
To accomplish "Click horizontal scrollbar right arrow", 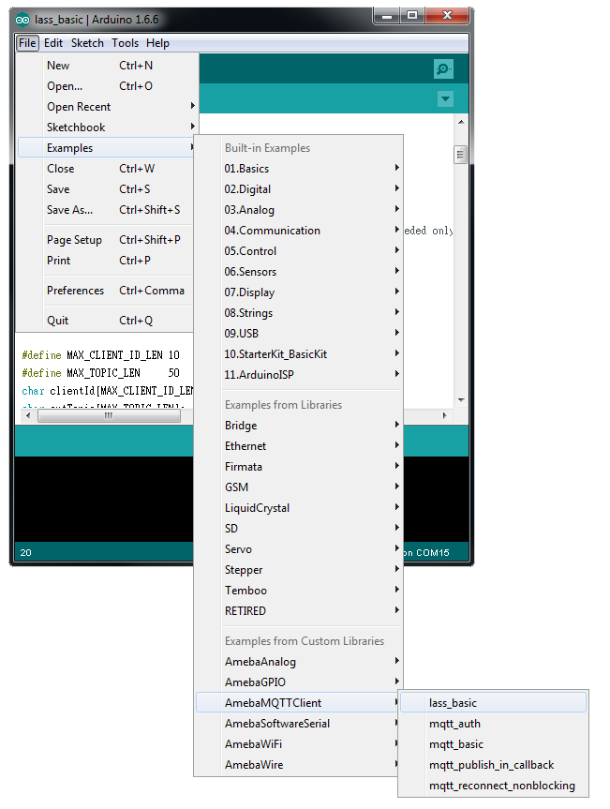I will (444, 416).
